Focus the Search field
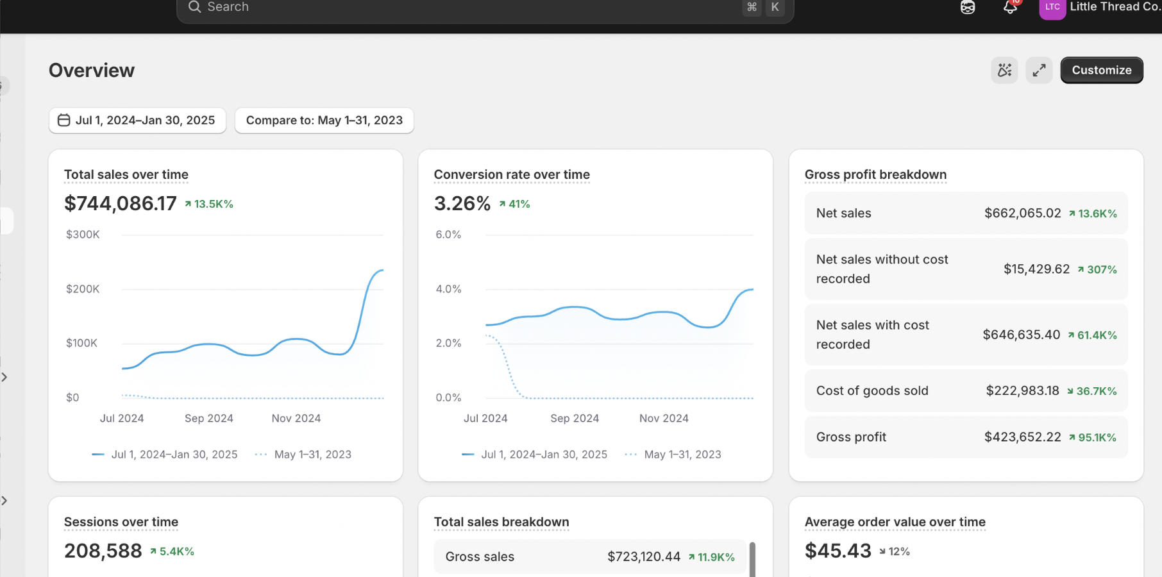This screenshot has height=577, width=1162. [485, 8]
